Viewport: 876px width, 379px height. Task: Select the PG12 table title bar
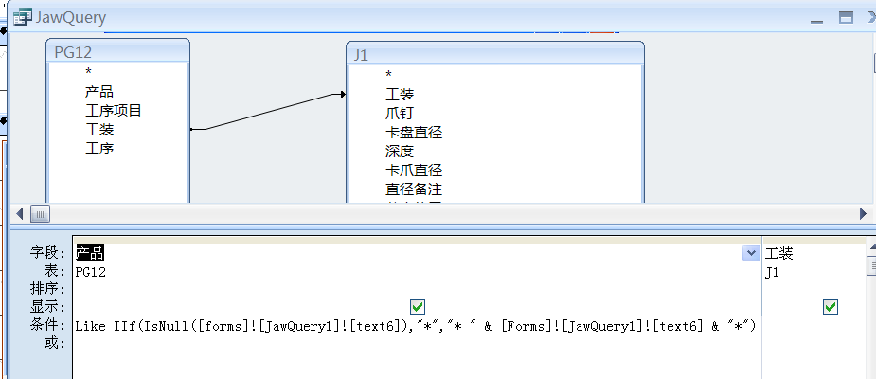pos(117,51)
